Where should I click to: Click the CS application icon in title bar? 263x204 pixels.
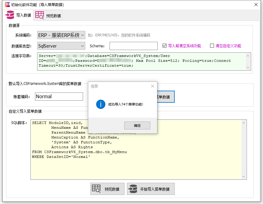[x=7, y=5]
